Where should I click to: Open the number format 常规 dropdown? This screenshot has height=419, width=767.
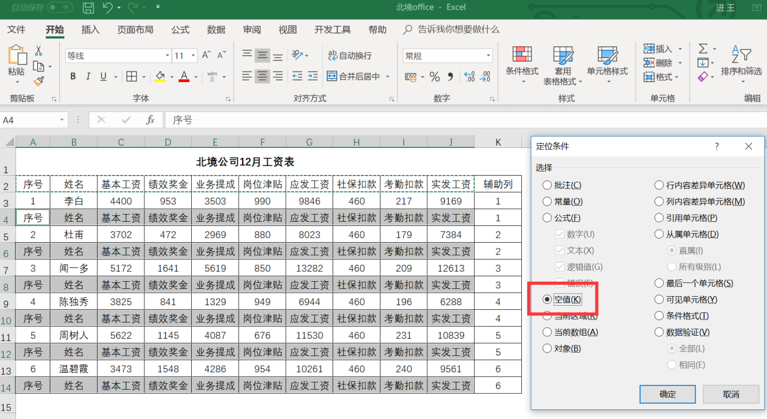(x=488, y=56)
